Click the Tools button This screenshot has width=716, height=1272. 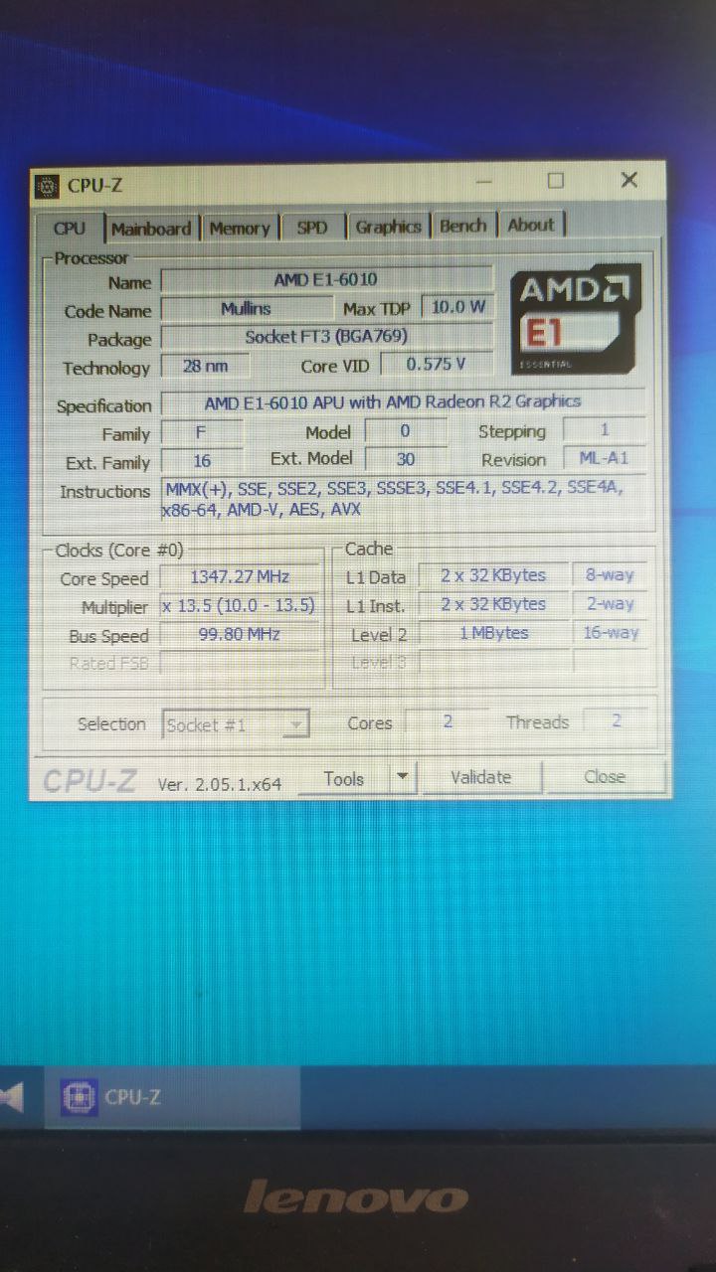[343, 779]
